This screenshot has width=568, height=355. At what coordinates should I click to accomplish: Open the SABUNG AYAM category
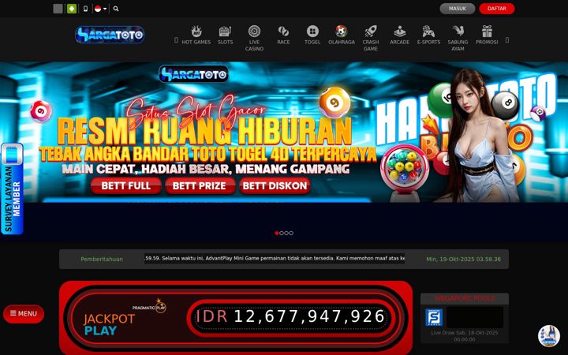click(x=458, y=38)
